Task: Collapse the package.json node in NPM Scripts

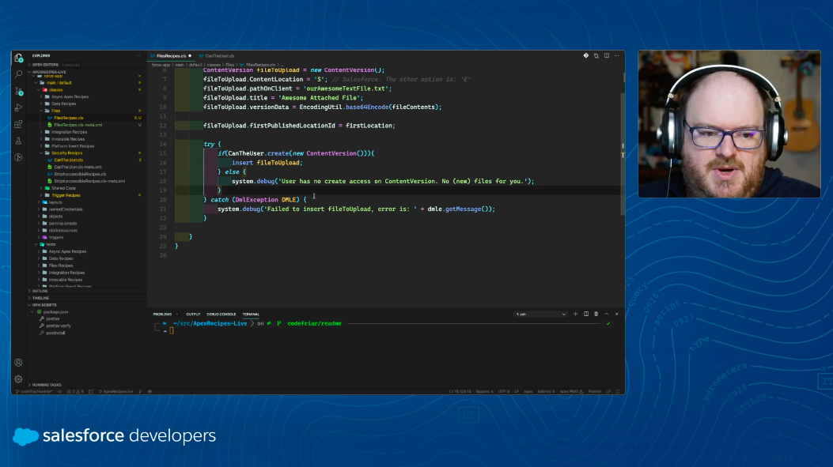Action: 55,312
